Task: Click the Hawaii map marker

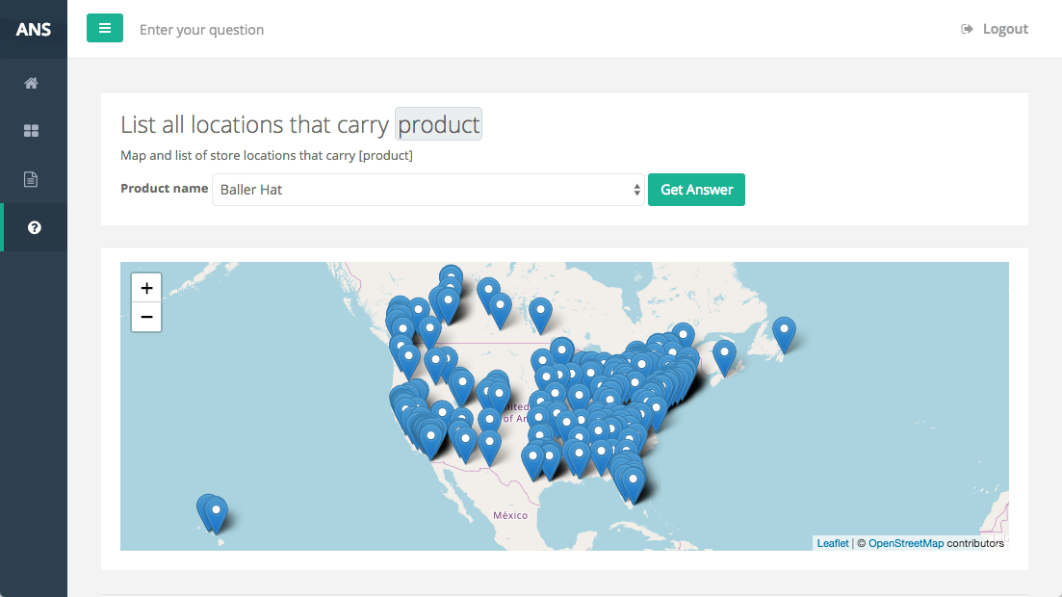Action: (x=217, y=512)
